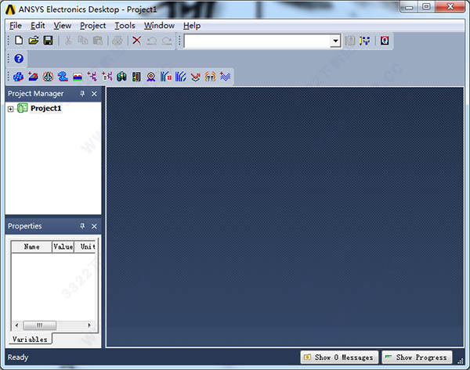Click the Paste clipboard icon

98,41
